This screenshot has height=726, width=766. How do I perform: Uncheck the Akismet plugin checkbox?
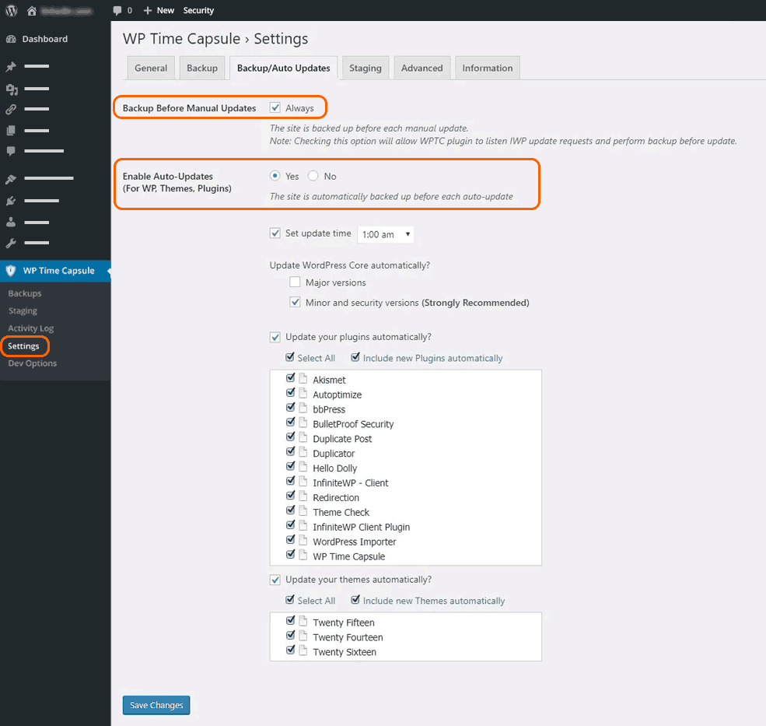pyautogui.click(x=290, y=377)
